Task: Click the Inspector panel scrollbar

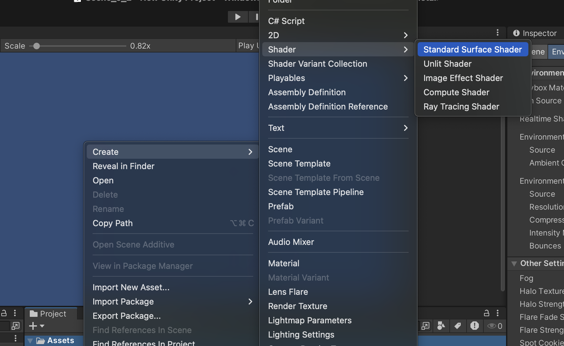Action: point(502,194)
